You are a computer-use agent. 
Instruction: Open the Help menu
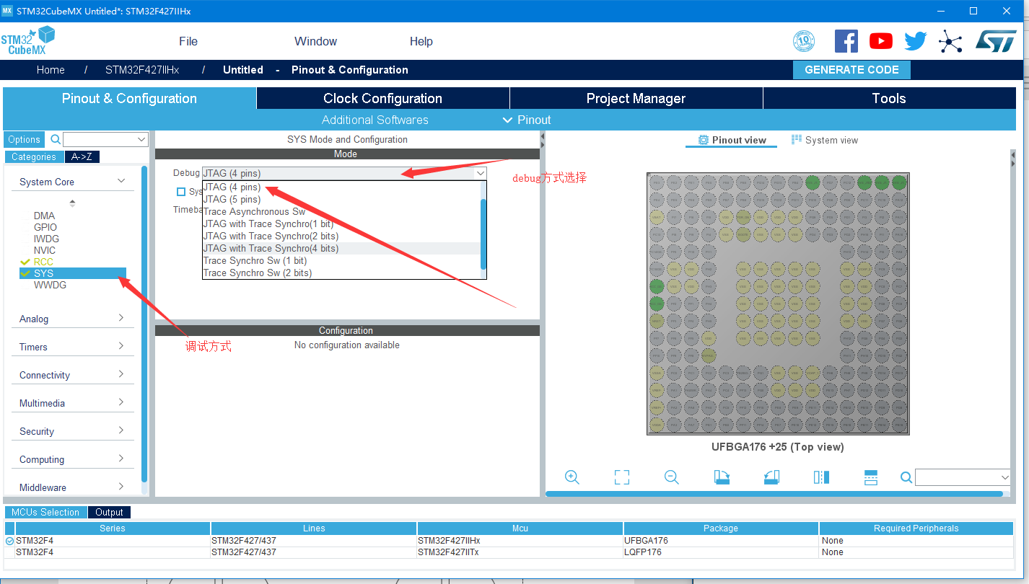coord(421,41)
